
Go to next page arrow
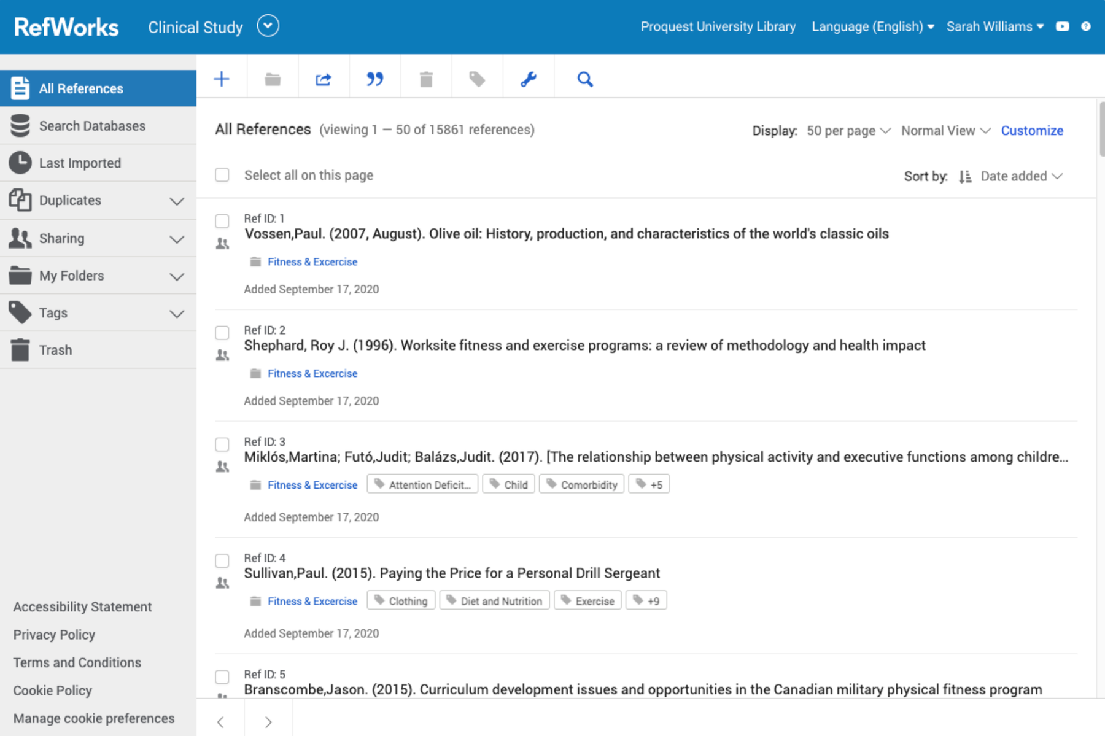268,722
